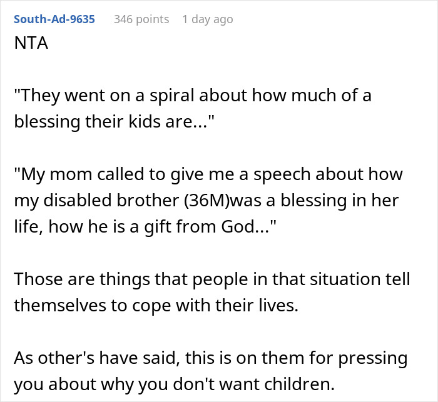Open the '1 day ago' timestamp permalink
The height and width of the screenshot is (402, 438).
[x=207, y=19]
